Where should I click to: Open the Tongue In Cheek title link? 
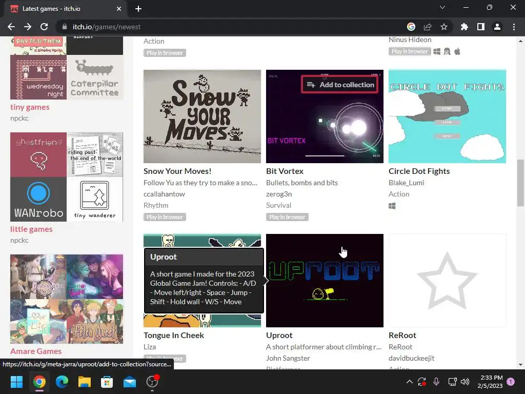174,336
